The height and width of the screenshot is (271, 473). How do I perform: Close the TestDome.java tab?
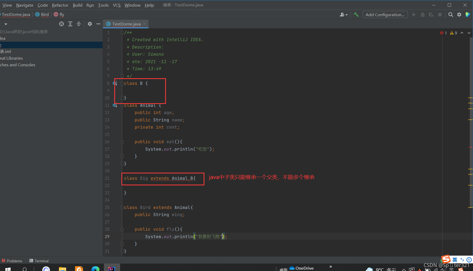click(144, 24)
